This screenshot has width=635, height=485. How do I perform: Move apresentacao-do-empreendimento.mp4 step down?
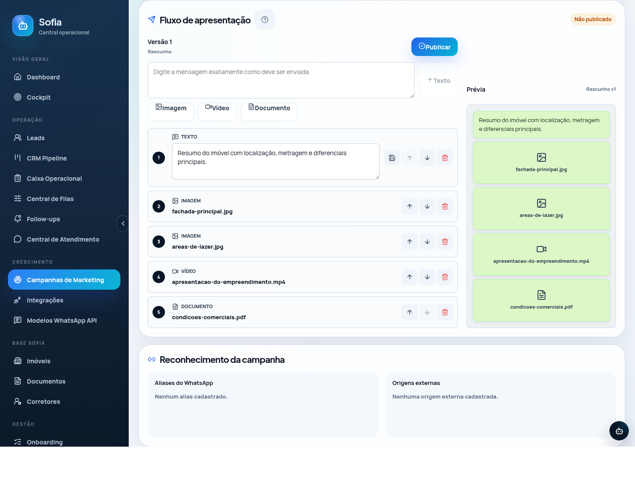[x=427, y=277]
